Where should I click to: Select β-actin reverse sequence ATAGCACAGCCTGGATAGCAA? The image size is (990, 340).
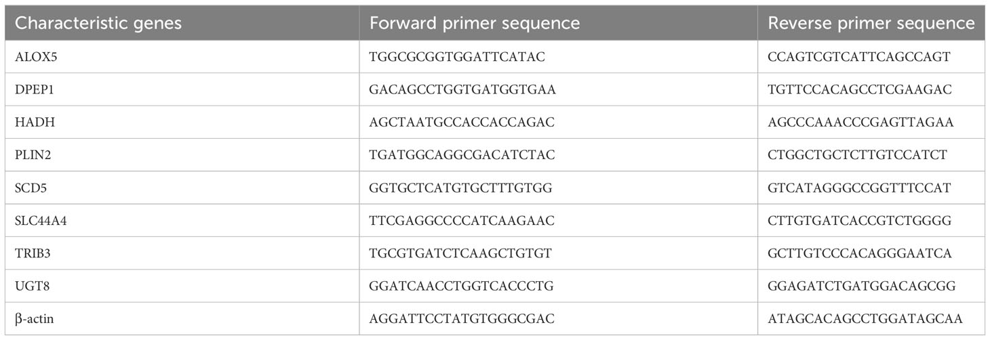(866, 319)
